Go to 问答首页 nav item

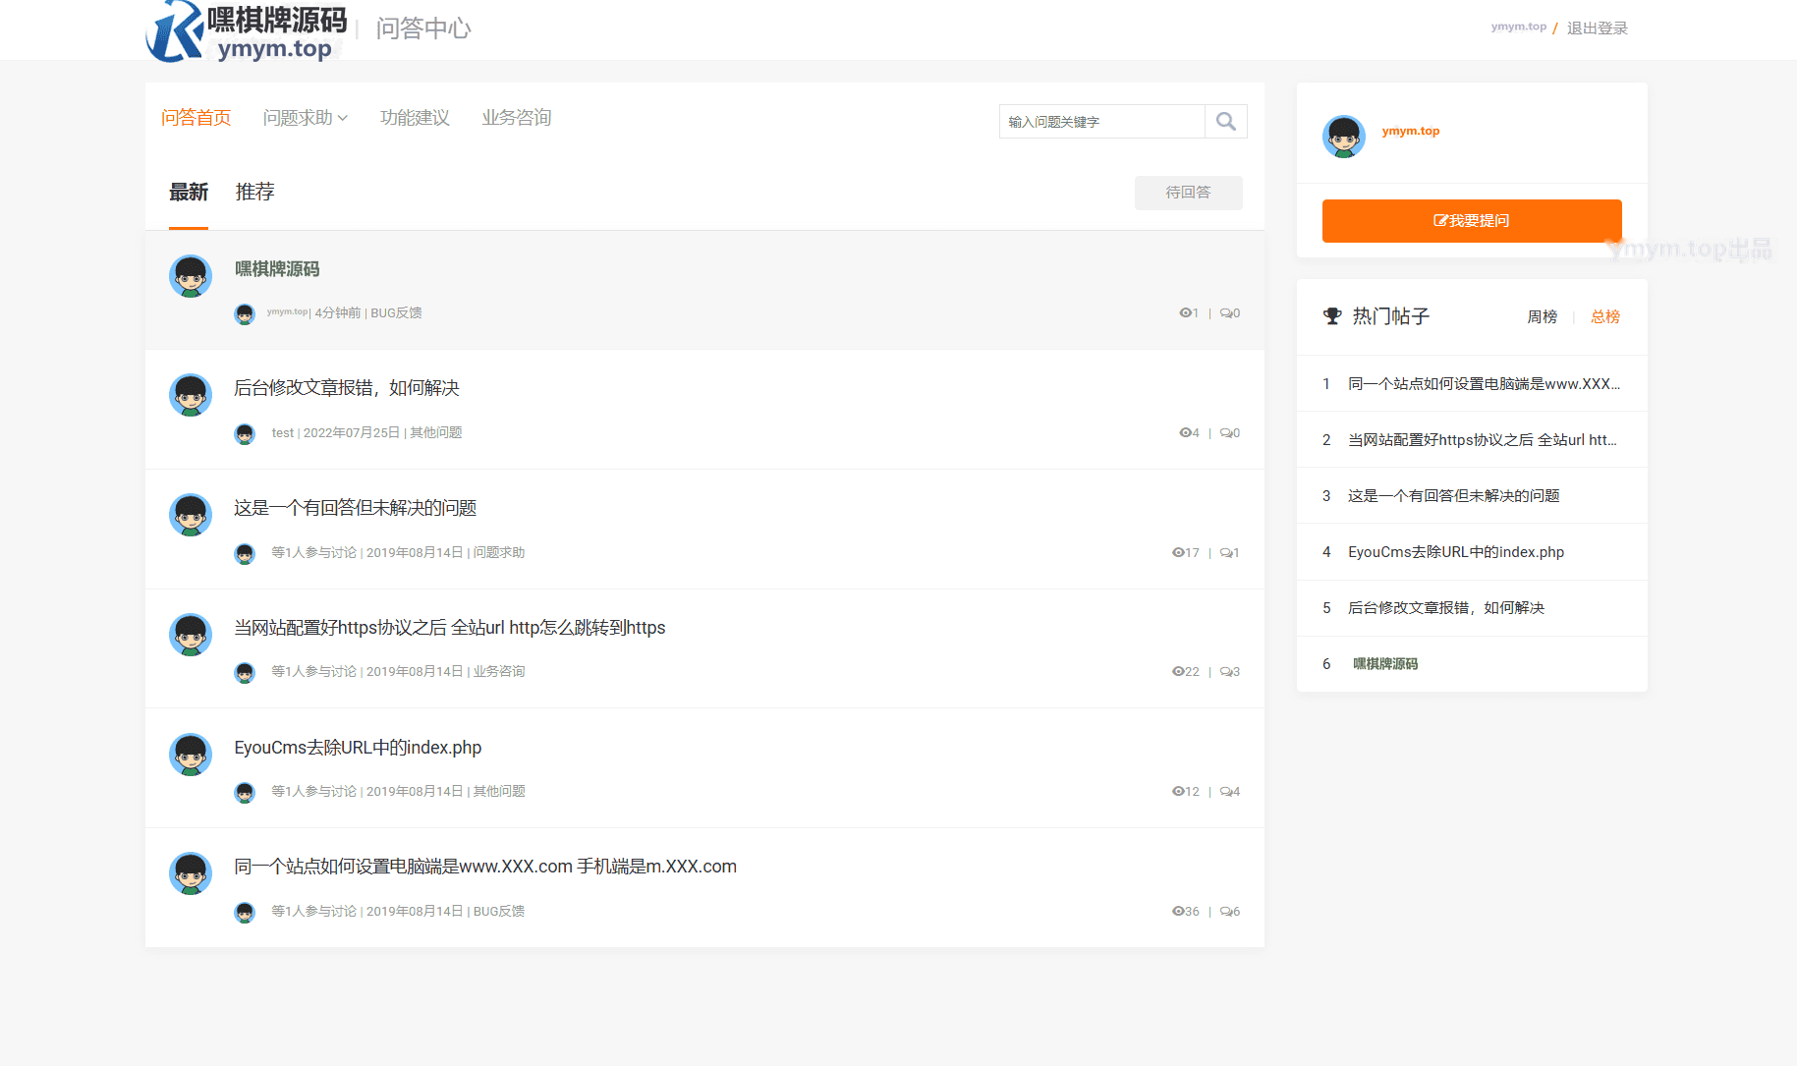pos(197,118)
